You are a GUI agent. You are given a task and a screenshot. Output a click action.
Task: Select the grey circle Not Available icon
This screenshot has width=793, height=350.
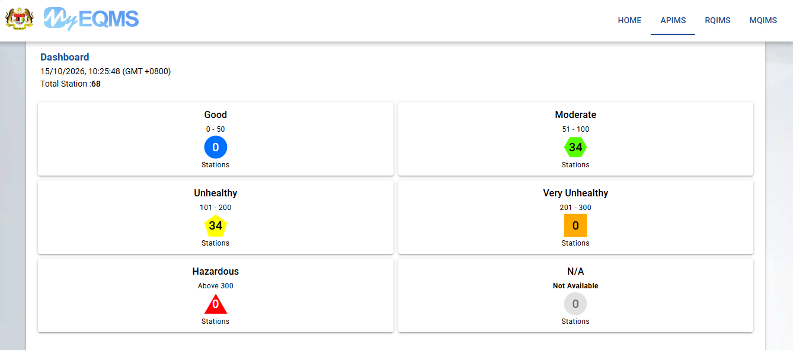[575, 304]
